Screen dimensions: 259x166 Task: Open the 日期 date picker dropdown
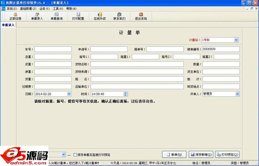(x=69, y=94)
